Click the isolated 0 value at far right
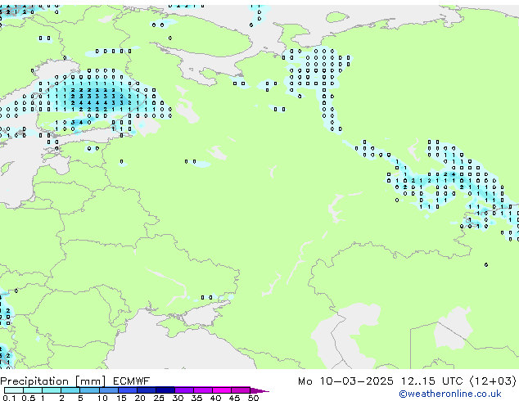The image size is (519, 401). point(486,264)
